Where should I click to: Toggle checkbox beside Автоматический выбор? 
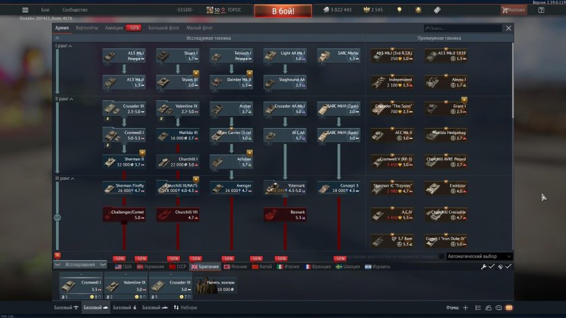[441, 257]
